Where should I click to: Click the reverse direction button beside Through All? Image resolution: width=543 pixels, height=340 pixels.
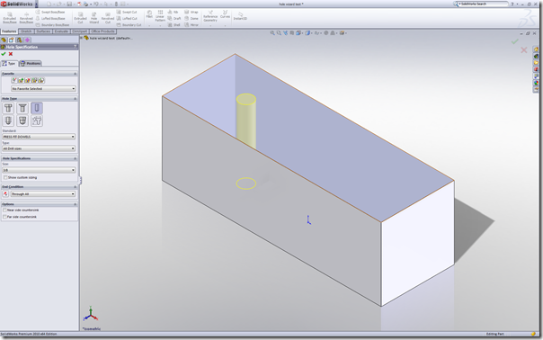pyautogui.click(x=5, y=194)
